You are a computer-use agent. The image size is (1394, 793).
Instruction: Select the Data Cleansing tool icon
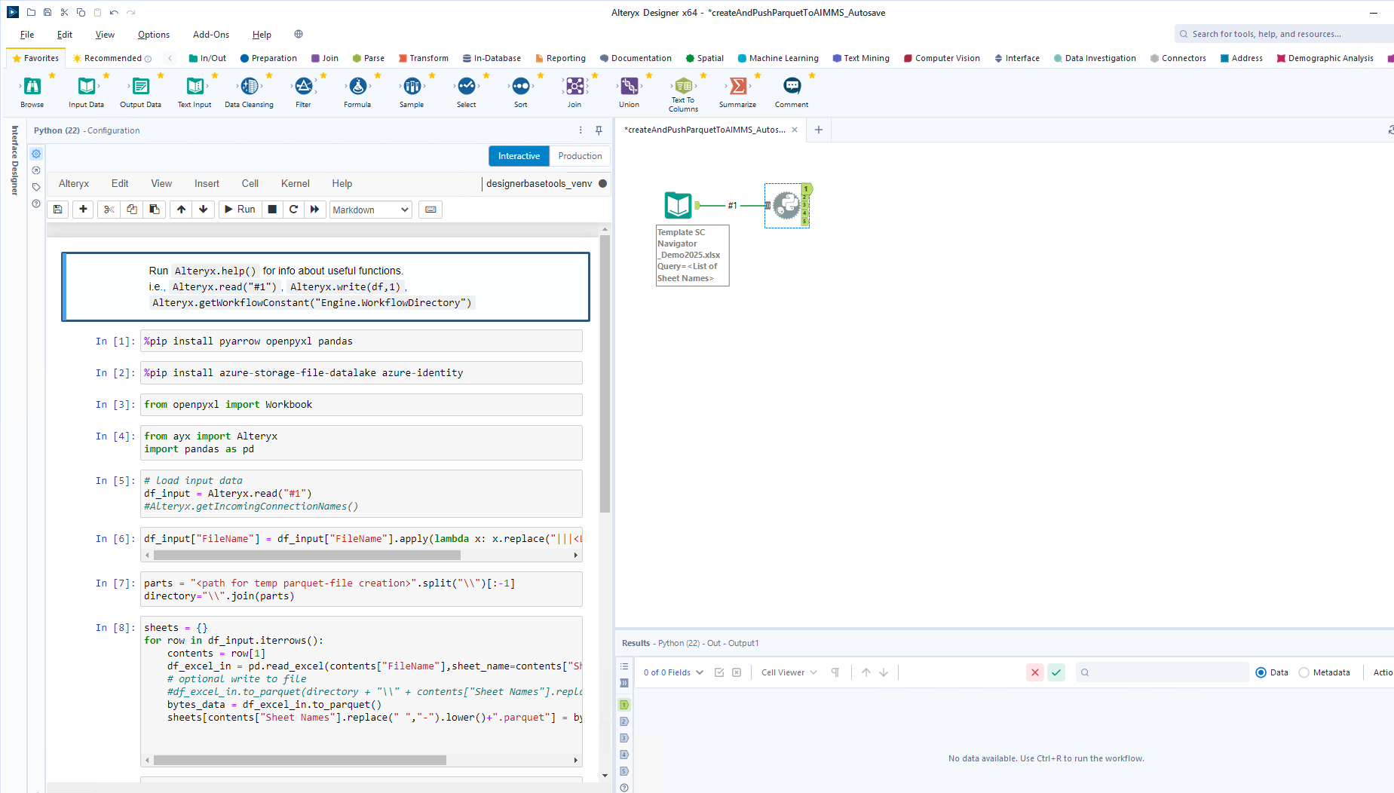[250, 86]
